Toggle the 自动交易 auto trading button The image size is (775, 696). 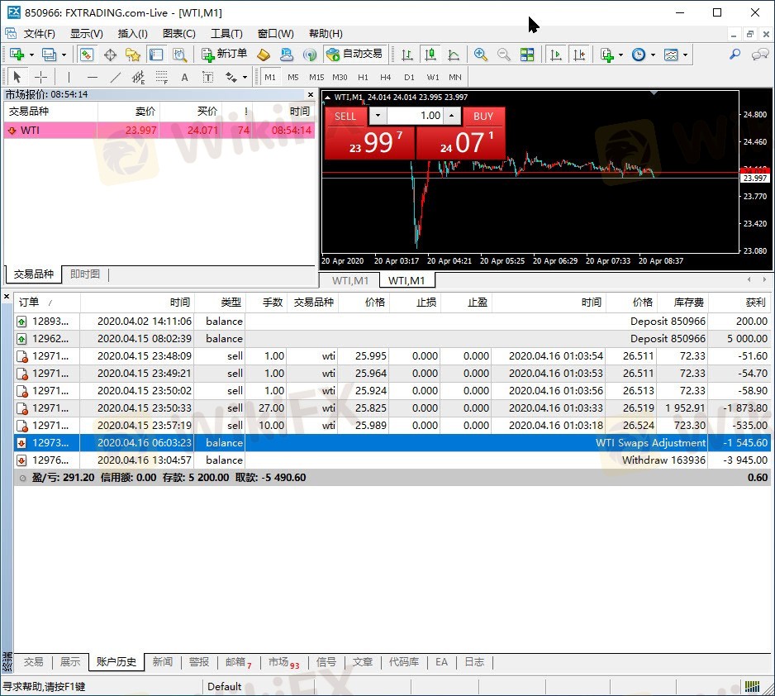pos(354,55)
